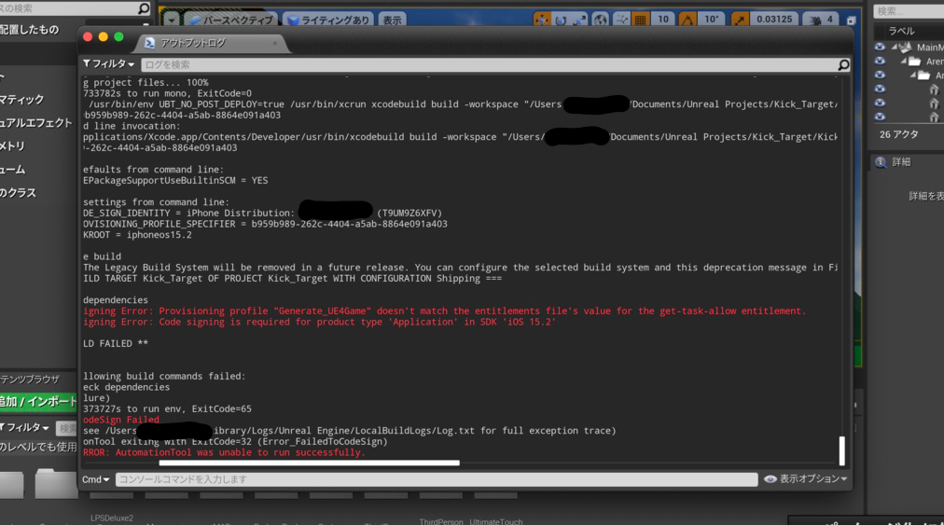The height and width of the screenshot is (525, 944).
Task: Collapse the MainM tree expander in outliner
Action: 894,47
